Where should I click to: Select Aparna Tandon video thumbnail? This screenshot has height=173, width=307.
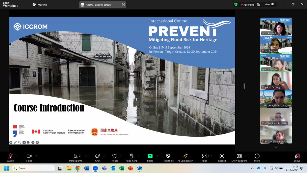(276, 63)
